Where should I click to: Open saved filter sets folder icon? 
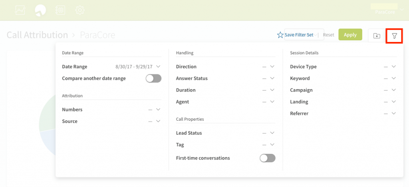coord(377,36)
